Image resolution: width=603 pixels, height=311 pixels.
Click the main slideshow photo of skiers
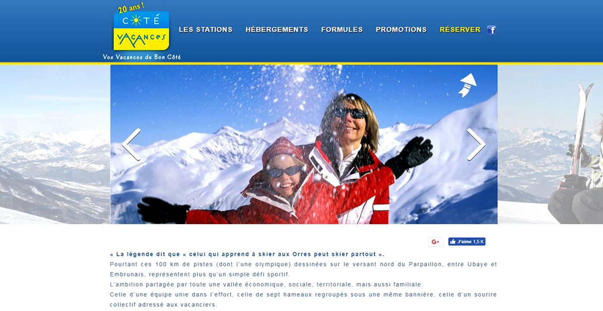tap(304, 144)
